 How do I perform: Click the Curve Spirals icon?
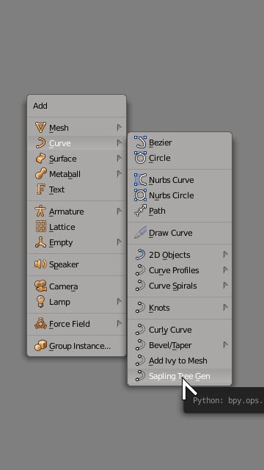(x=140, y=286)
